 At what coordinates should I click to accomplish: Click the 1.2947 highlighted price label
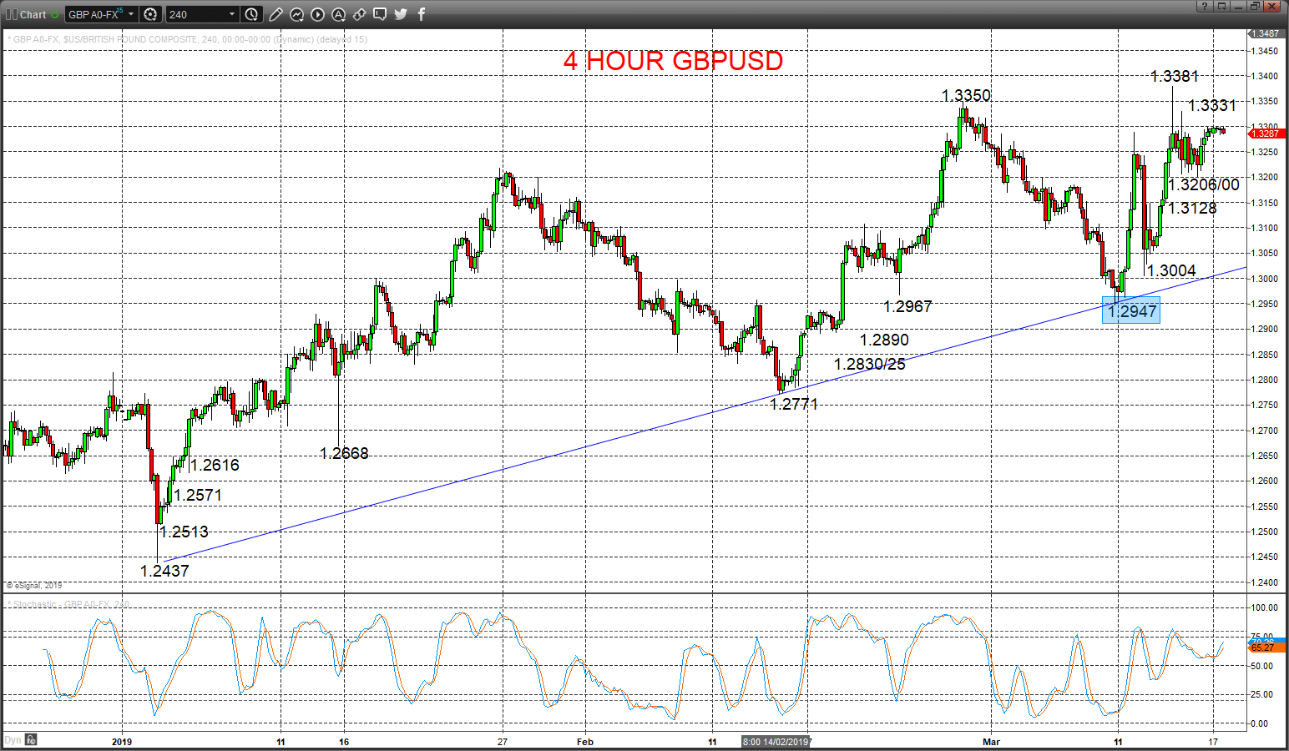click(1131, 311)
